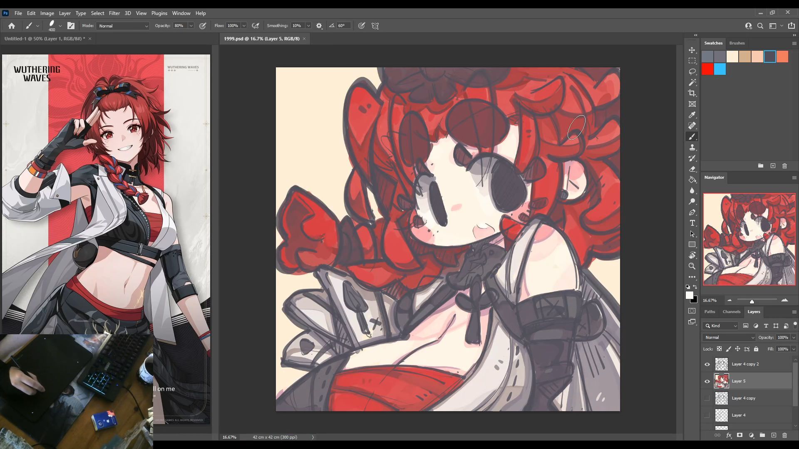Open the Filter menu

pos(114,13)
